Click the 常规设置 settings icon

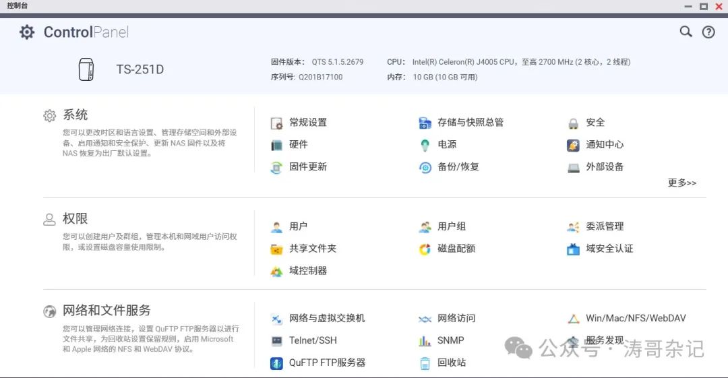(x=276, y=123)
